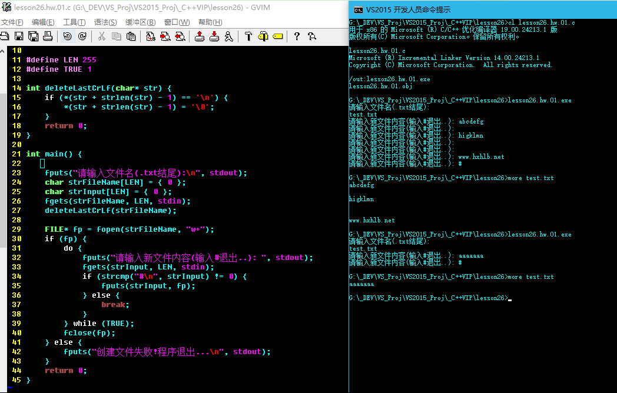This screenshot has height=393, width=617.
Task: Open the 语法(S) menu
Action: click(x=105, y=22)
